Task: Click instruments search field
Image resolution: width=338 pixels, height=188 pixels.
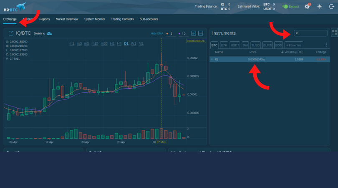Action: tap(310, 33)
